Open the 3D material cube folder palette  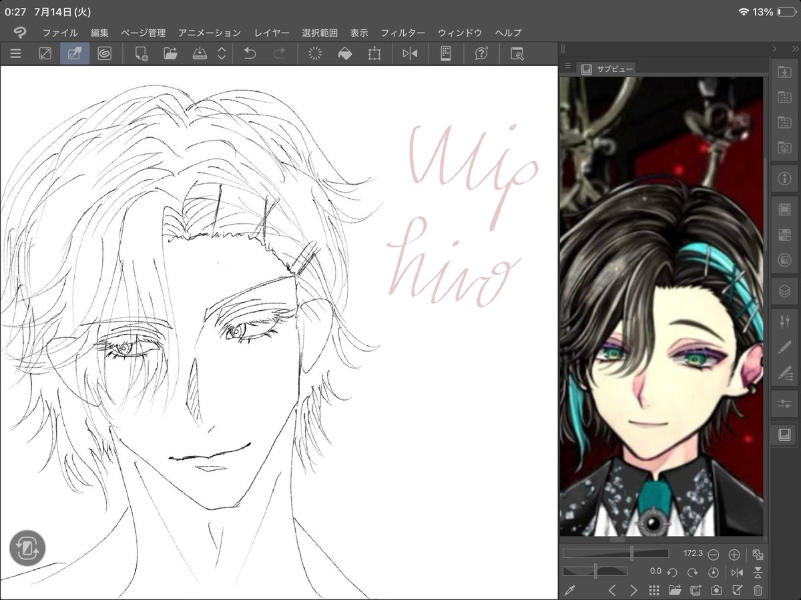(784, 147)
